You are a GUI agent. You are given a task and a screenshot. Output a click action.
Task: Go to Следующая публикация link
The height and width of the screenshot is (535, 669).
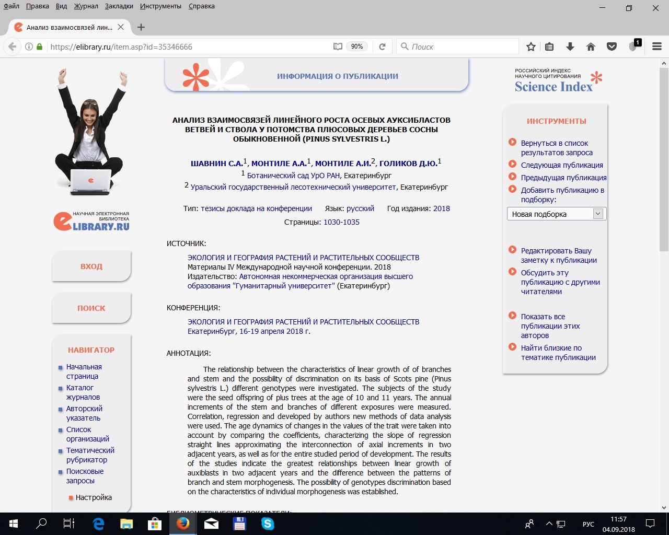pyautogui.click(x=562, y=165)
